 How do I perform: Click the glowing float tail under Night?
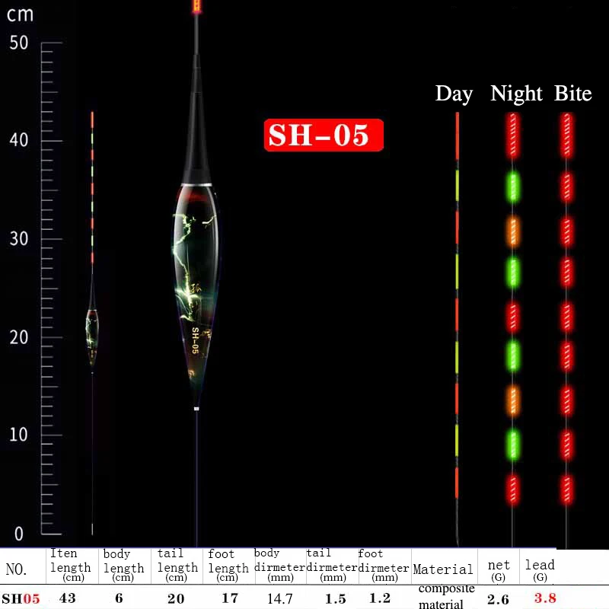point(513,330)
